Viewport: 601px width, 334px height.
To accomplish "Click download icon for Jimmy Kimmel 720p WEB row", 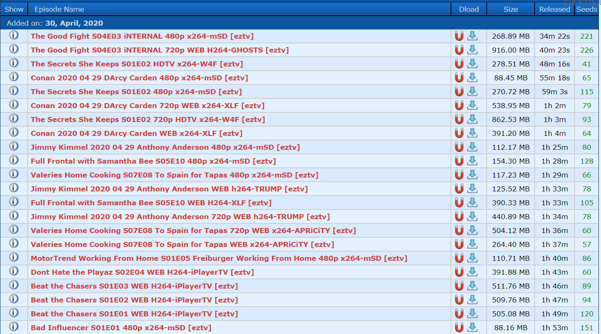I will pyautogui.click(x=472, y=217).
